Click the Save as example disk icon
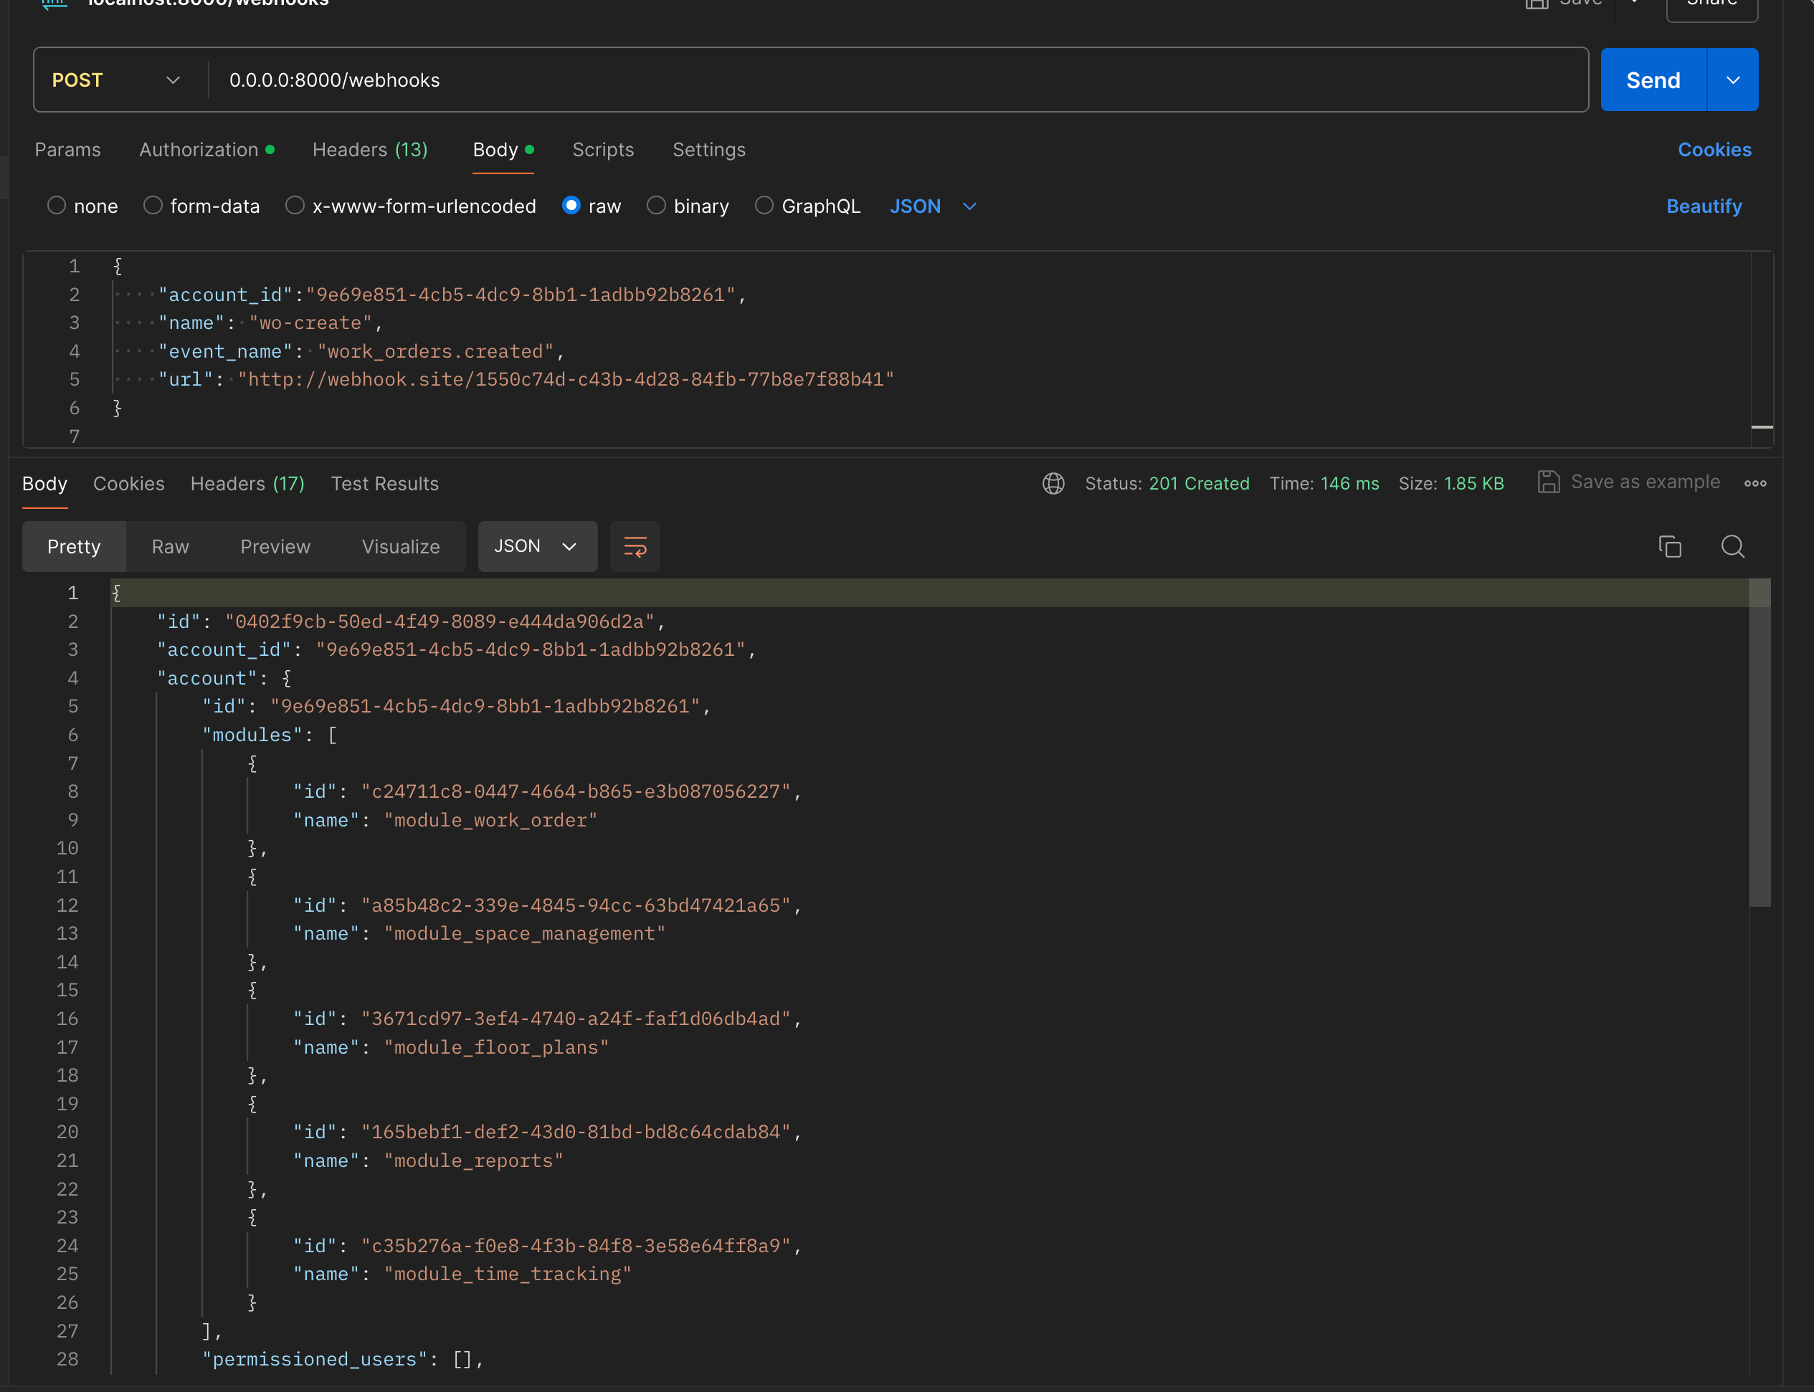 [x=1548, y=482]
